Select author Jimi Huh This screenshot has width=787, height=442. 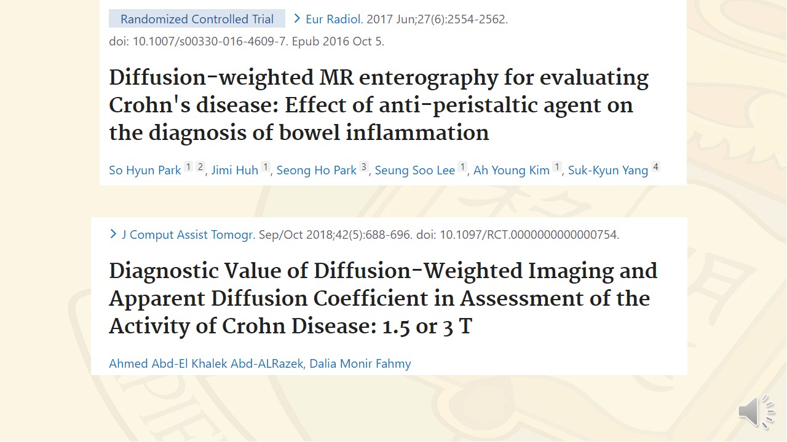coord(235,170)
